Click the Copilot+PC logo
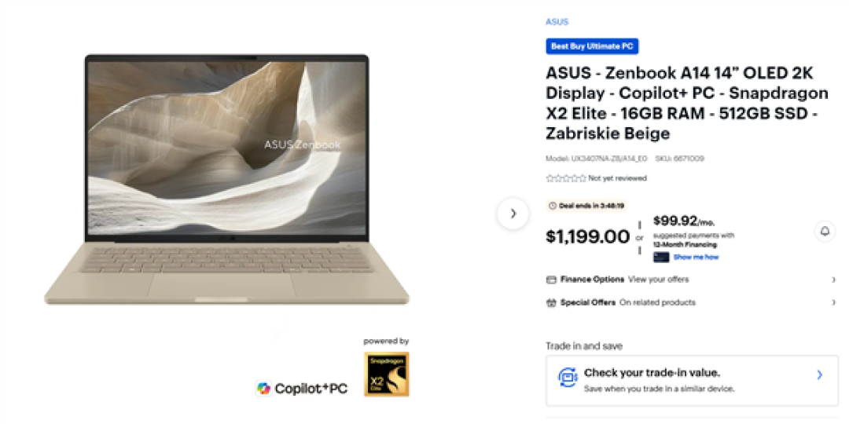Image resolution: width=849 pixels, height=424 pixels. click(x=302, y=389)
